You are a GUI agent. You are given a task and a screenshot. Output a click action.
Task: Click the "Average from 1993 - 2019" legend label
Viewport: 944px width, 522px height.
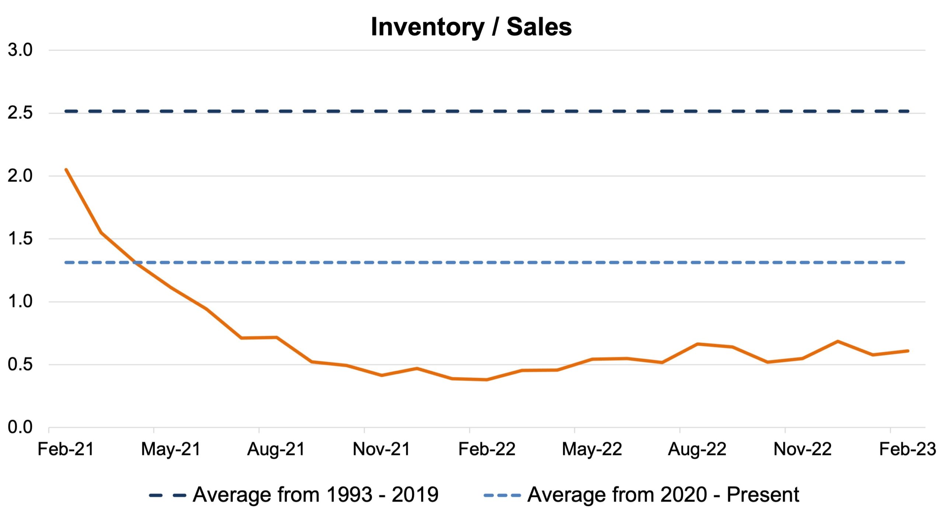click(316, 495)
